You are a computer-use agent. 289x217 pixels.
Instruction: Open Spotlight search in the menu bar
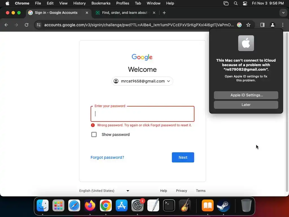click(236, 3)
